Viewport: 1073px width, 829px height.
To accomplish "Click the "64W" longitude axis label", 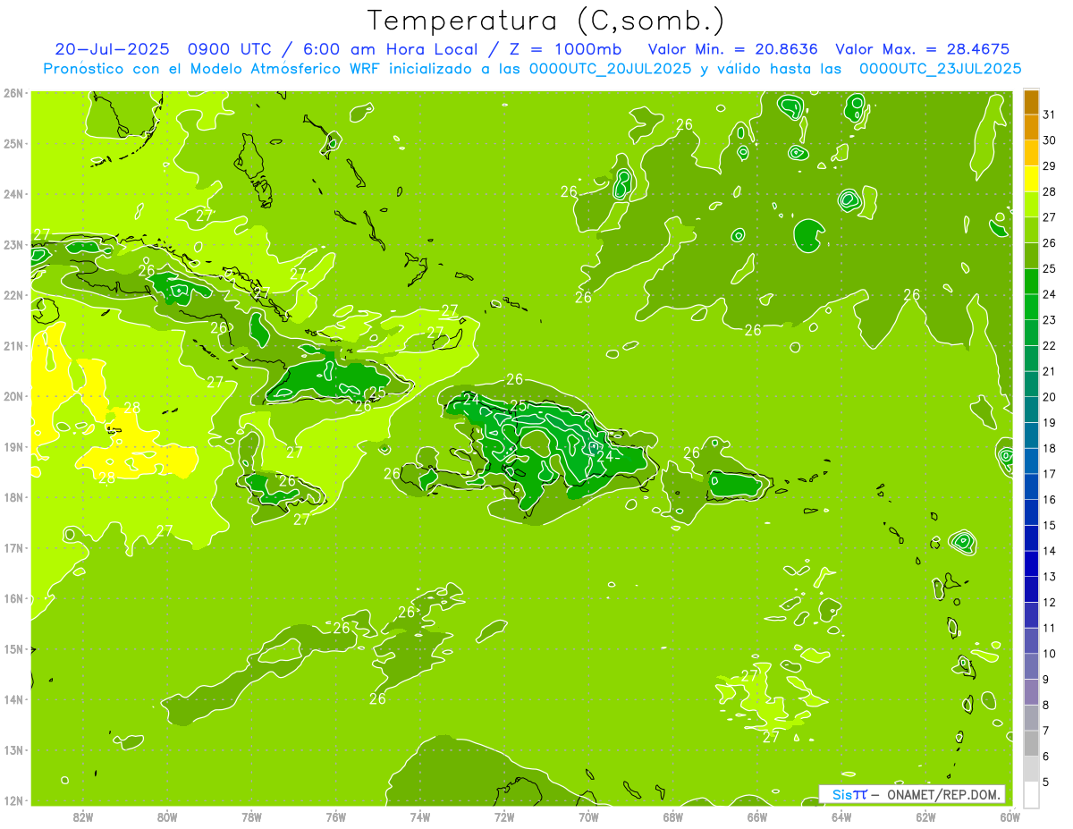I will click(841, 816).
